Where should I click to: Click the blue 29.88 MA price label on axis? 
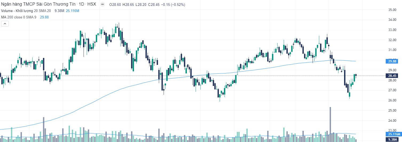tap(393, 61)
